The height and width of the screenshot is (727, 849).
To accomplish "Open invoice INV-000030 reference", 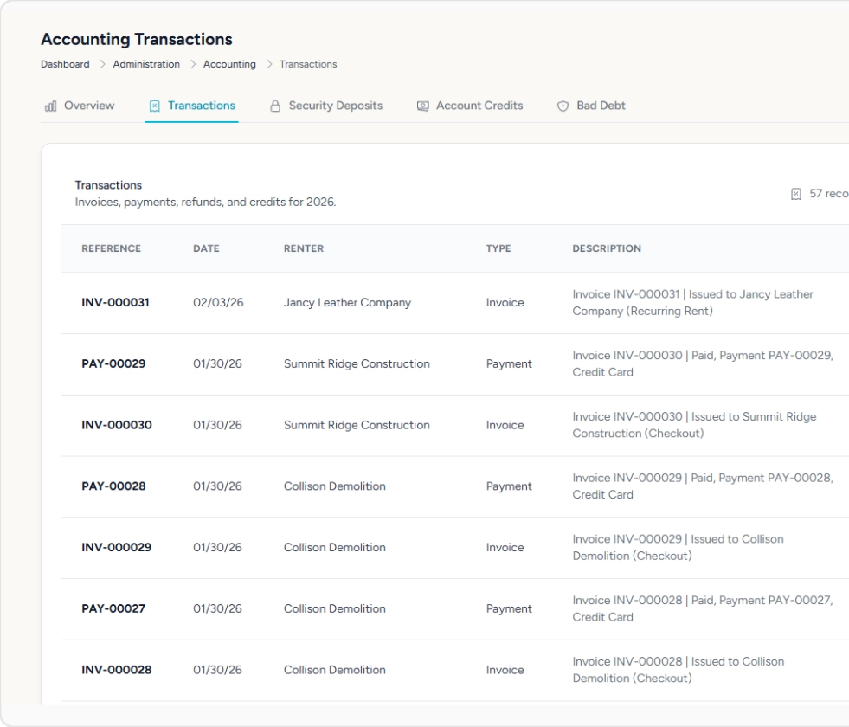I will (116, 425).
